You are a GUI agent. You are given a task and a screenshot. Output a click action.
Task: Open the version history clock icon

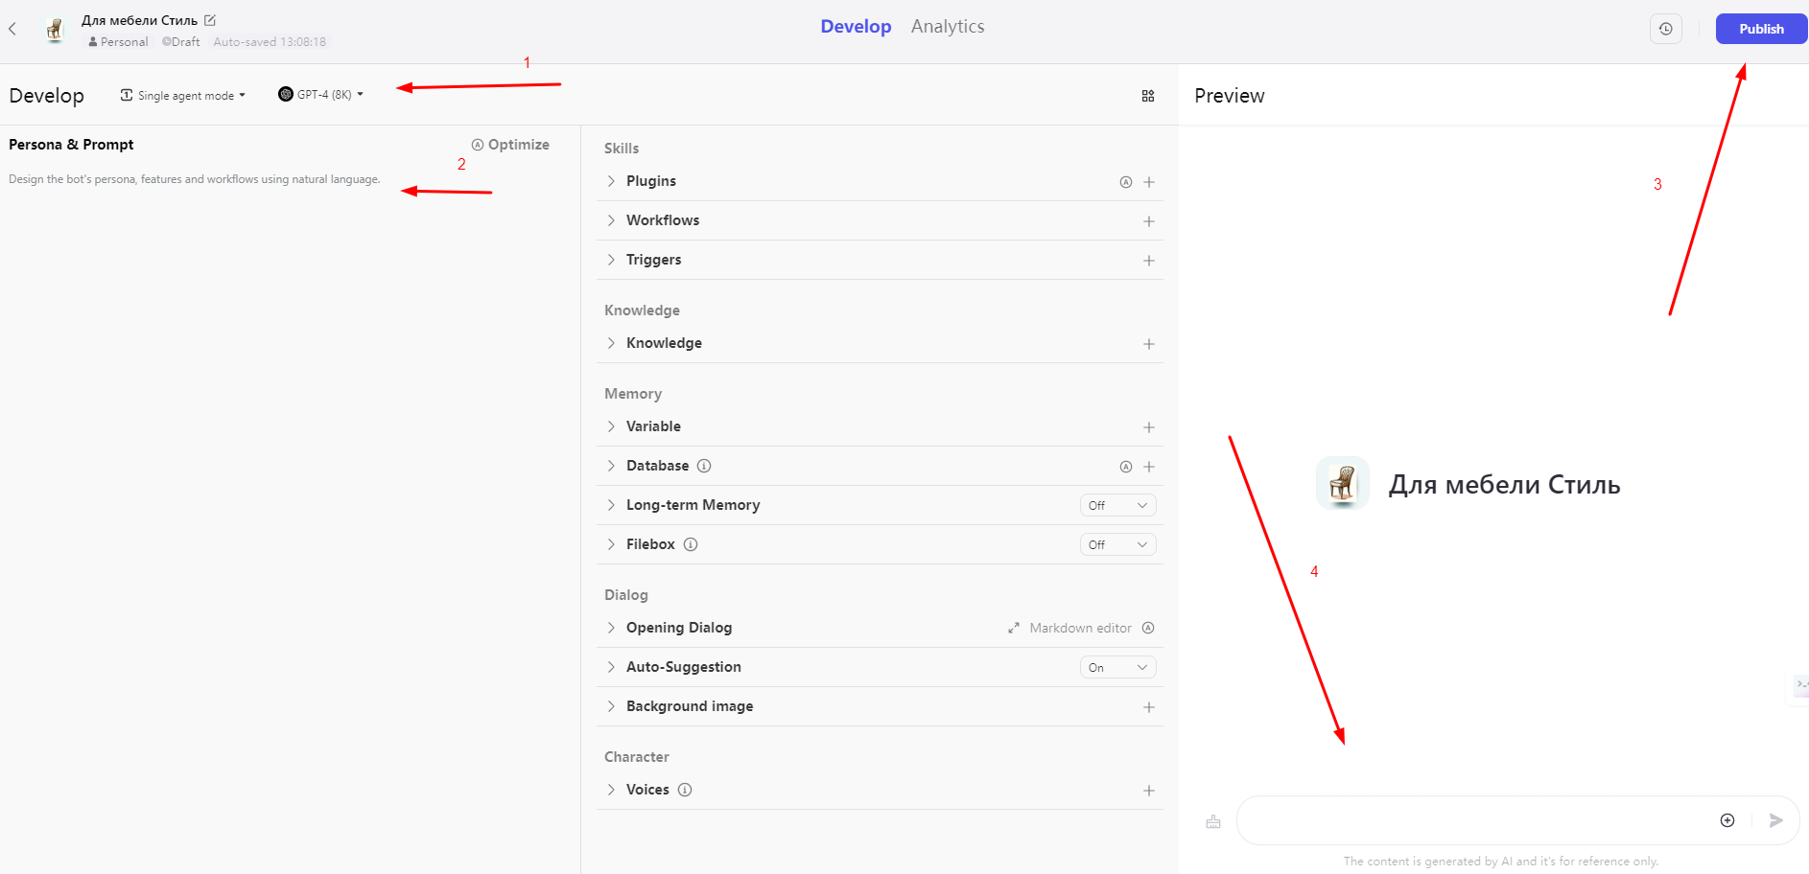pyautogui.click(x=1666, y=29)
